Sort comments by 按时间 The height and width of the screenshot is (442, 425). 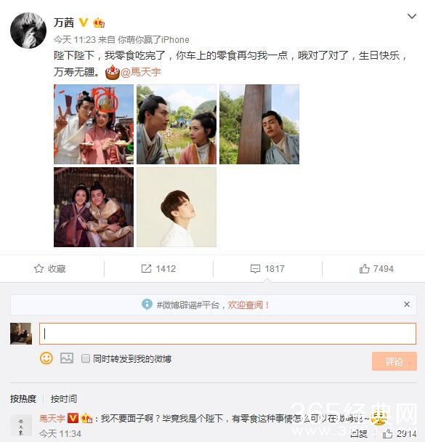(x=64, y=398)
